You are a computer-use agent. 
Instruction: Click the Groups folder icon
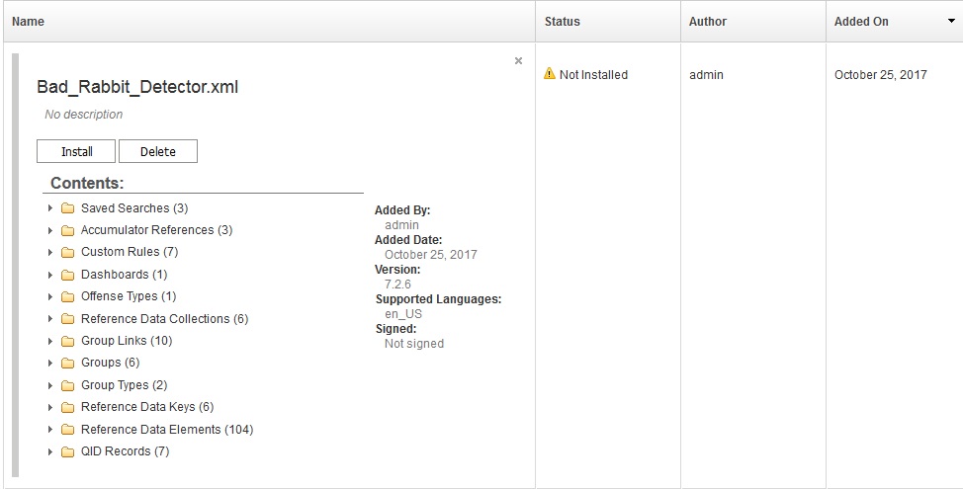[x=67, y=363]
